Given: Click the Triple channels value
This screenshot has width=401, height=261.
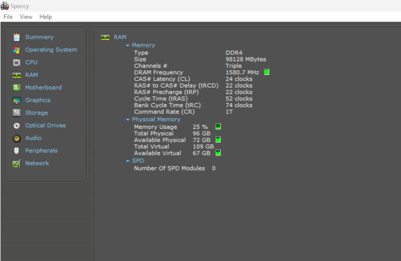Looking at the screenshot, I should [233, 66].
